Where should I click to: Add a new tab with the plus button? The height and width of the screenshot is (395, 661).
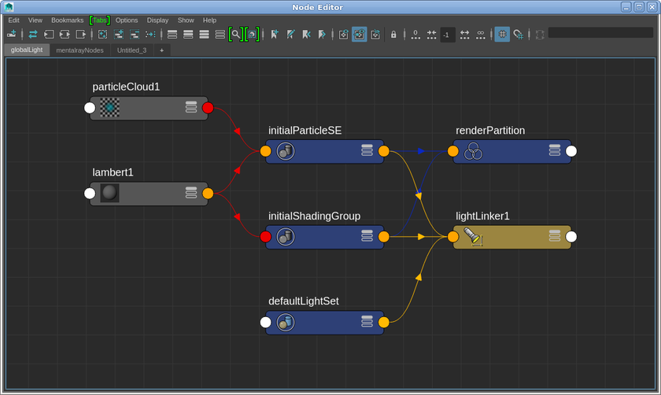coord(162,50)
